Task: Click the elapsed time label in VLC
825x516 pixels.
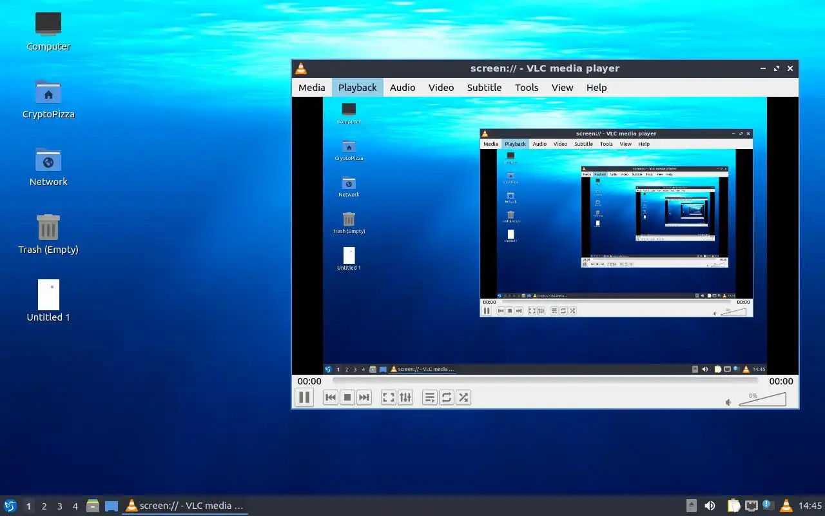Action: coord(309,381)
